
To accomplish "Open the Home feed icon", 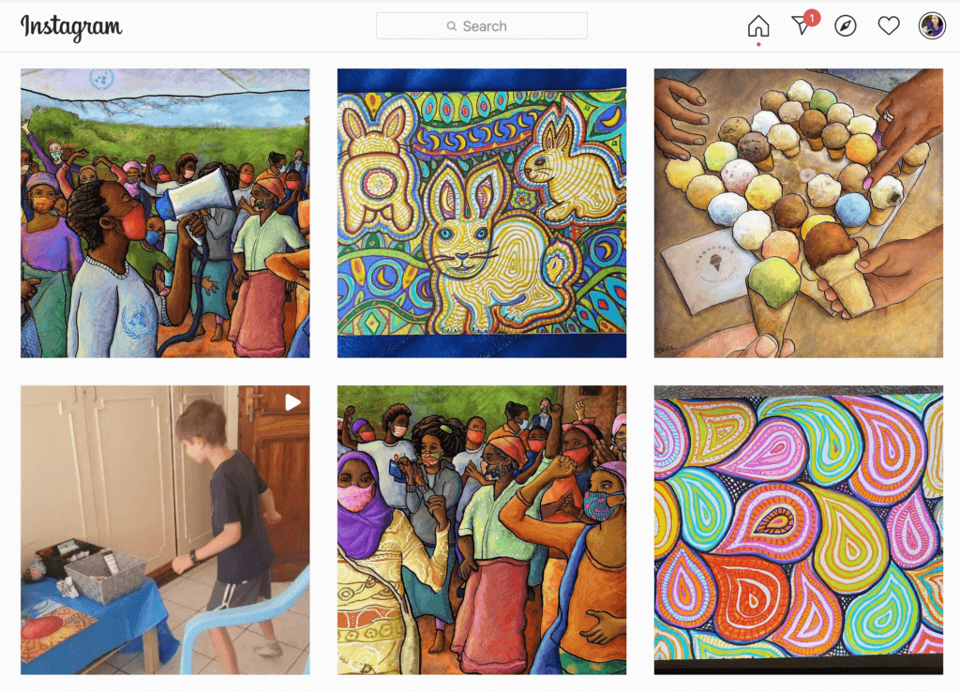I will pos(757,25).
